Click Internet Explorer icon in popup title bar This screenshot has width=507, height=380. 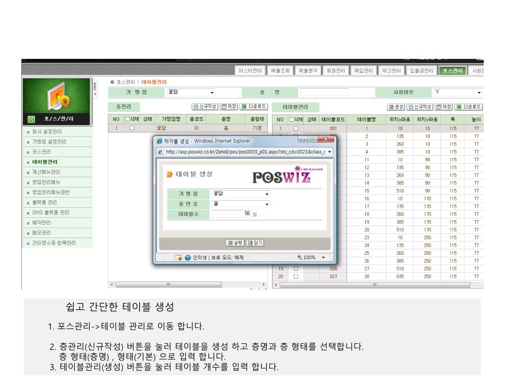(159, 141)
